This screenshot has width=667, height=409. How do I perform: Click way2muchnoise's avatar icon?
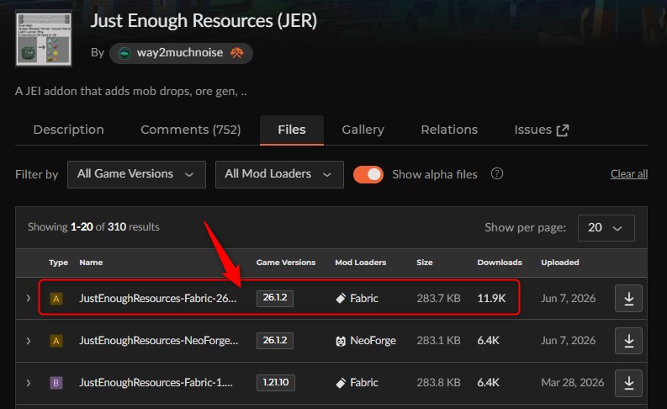tap(124, 53)
